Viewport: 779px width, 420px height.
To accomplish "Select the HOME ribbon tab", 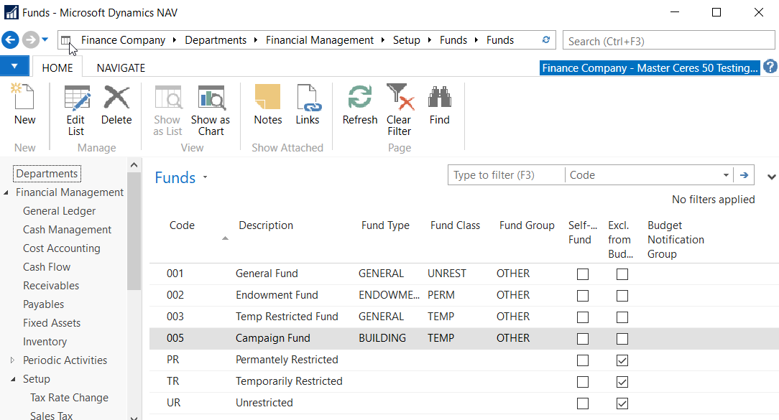I will tap(57, 68).
